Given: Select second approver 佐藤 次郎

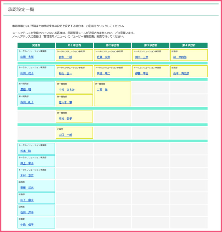Looking at the screenshot, I should tap(103, 57).
